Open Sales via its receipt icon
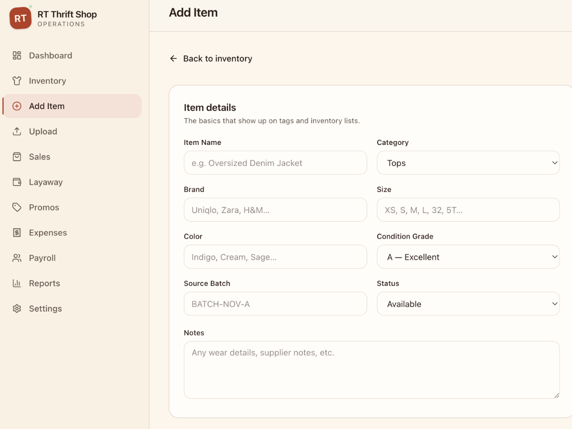 [x=17, y=156]
